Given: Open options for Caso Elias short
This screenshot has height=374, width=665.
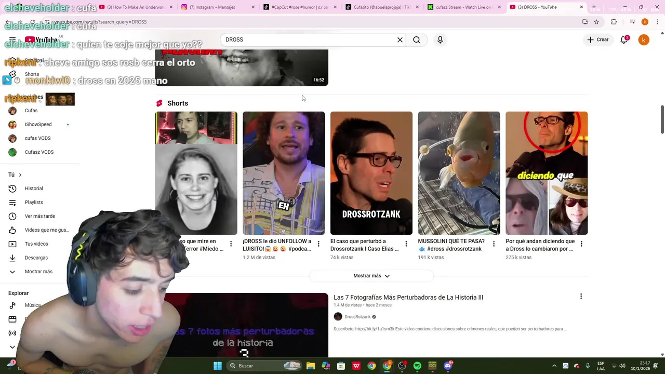Looking at the screenshot, I should (406, 244).
